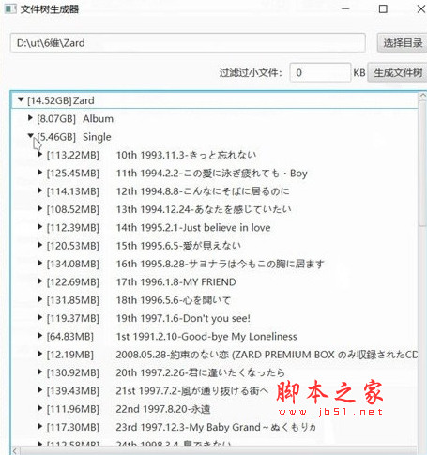
Task: Select 23rd 1997.12.3-My Baby Grand row
Action: pyautogui.click(x=216, y=427)
